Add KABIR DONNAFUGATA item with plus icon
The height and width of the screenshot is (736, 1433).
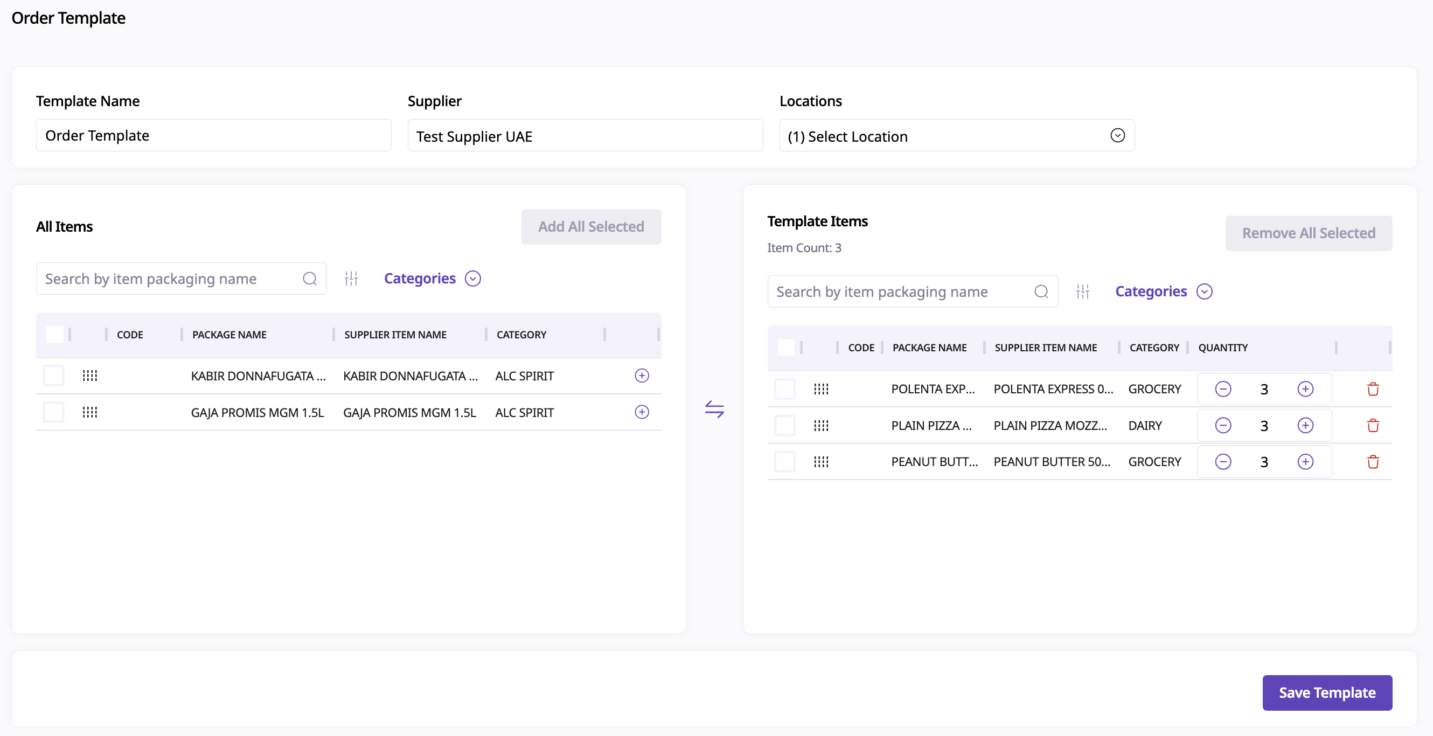pyautogui.click(x=642, y=376)
